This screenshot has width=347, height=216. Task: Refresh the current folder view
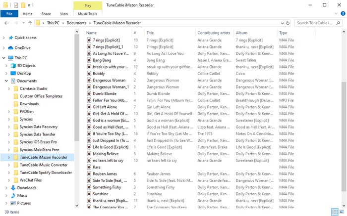click(288, 23)
